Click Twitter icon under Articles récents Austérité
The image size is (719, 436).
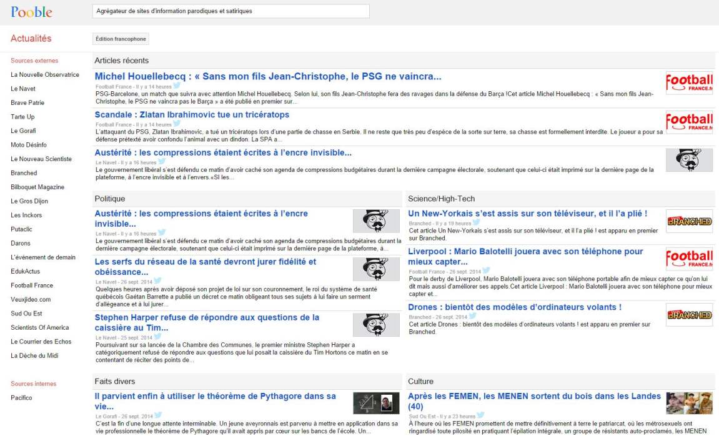coord(161,161)
